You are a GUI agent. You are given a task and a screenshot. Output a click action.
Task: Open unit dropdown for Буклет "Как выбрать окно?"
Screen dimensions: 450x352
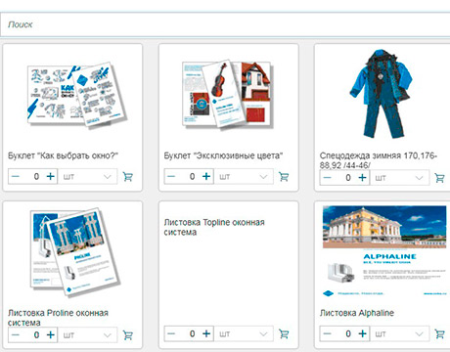(87, 177)
